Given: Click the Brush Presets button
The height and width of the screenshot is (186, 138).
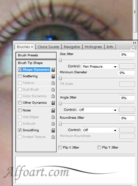Looking at the screenshot, I should [x=36, y=55].
